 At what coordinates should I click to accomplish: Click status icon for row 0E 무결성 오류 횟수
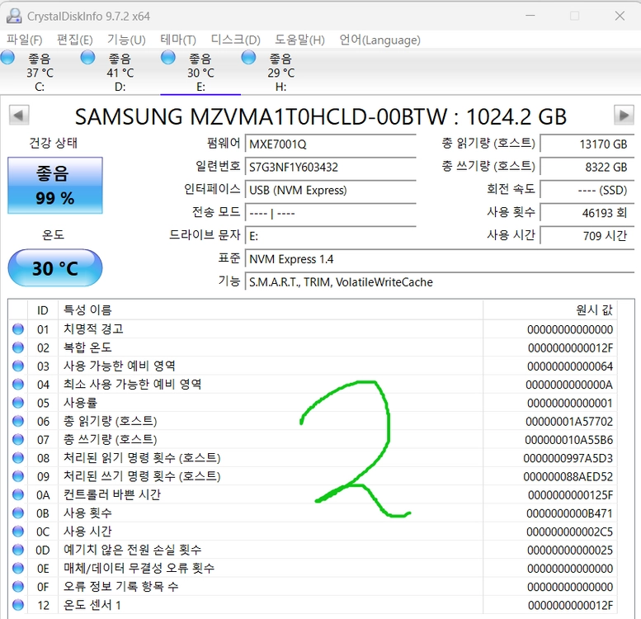pyautogui.click(x=18, y=569)
